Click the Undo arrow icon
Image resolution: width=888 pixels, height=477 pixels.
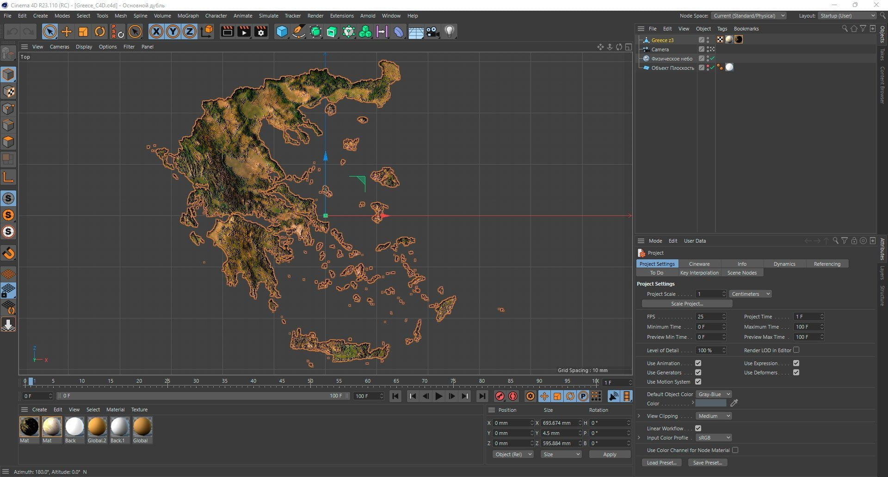[x=12, y=31]
